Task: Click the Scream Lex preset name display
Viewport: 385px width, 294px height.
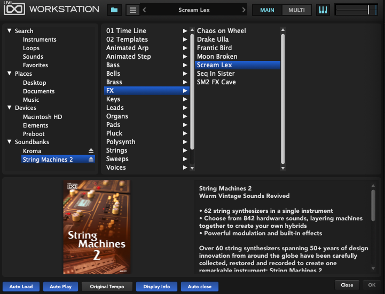Action: pyautogui.click(x=194, y=10)
